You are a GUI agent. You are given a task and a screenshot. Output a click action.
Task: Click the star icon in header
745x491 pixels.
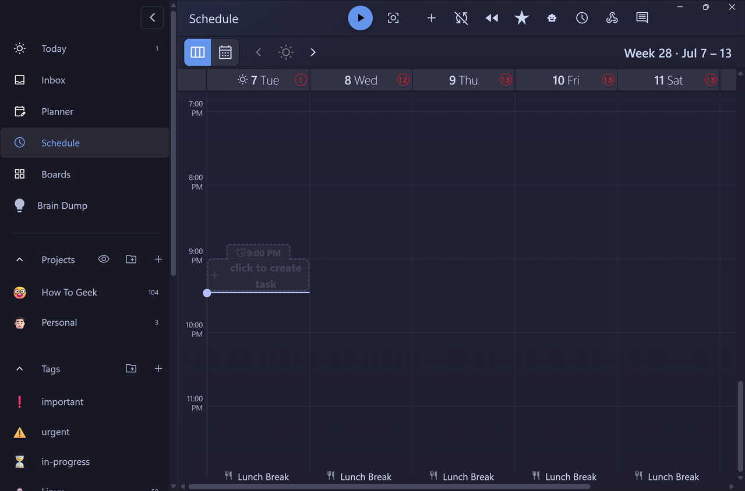522,18
